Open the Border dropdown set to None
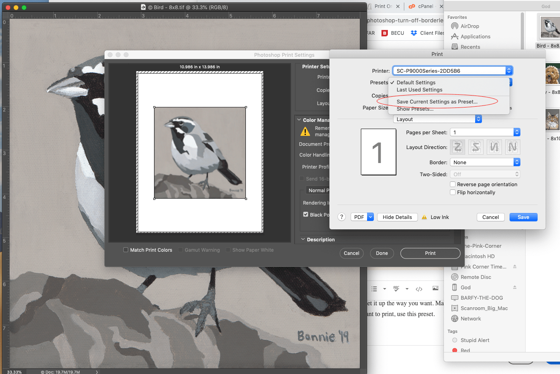Viewport: 560px width, 374px height. click(485, 162)
